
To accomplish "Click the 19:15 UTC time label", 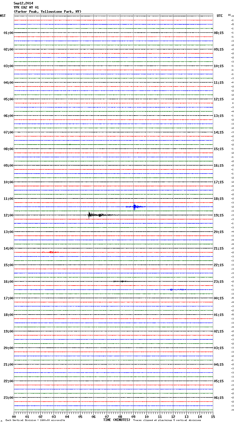I will [219, 215].
